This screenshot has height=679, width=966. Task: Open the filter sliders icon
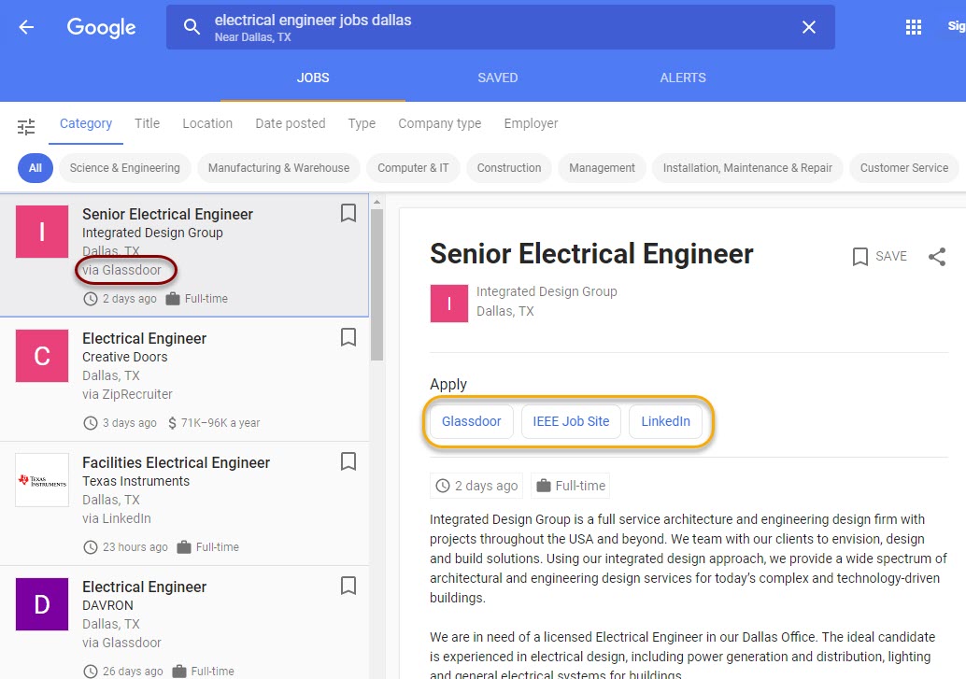tap(26, 126)
